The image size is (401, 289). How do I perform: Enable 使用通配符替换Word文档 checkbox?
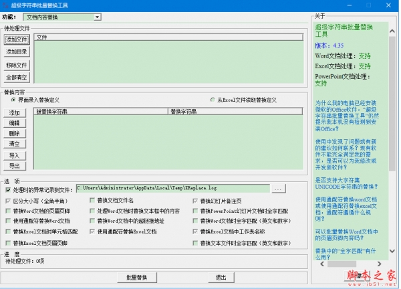(8, 221)
